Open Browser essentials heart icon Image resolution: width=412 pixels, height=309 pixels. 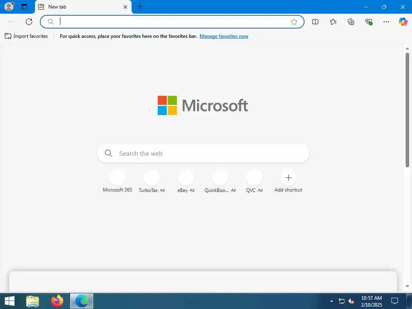coord(369,22)
